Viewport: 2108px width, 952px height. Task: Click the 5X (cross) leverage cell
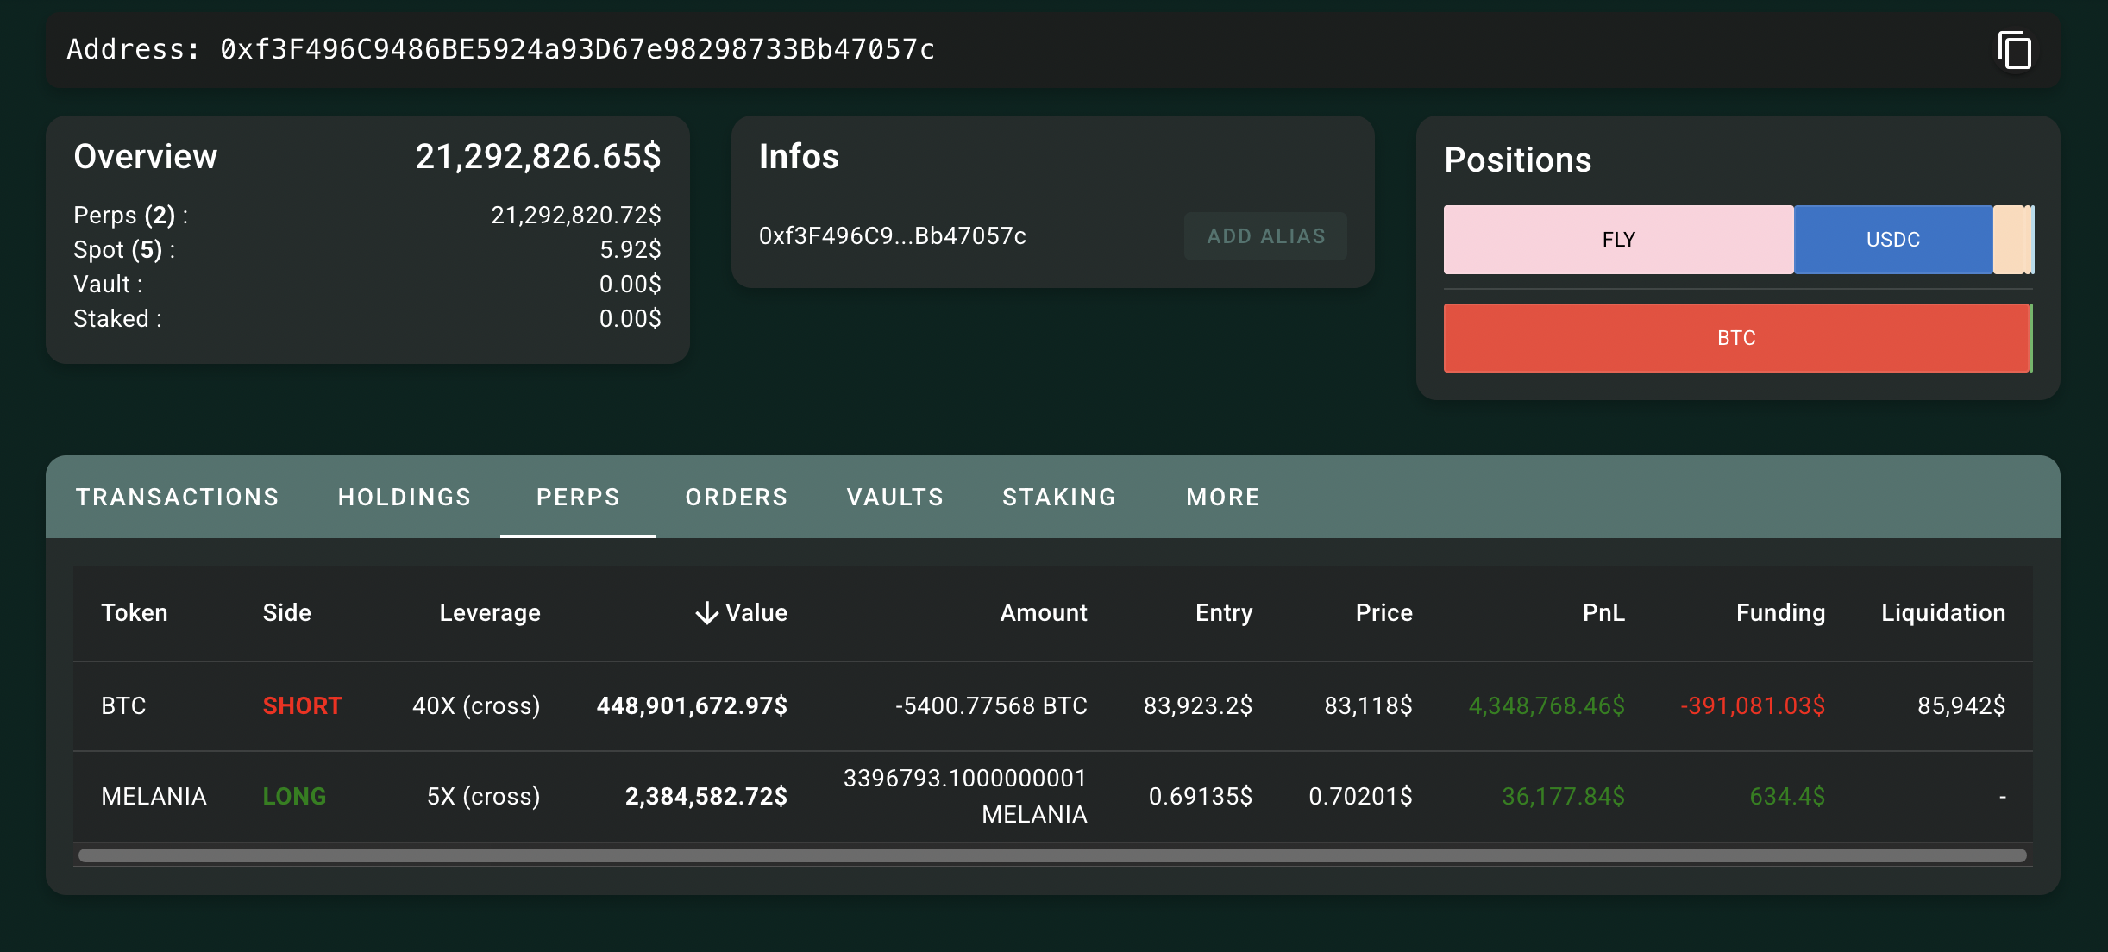click(483, 797)
